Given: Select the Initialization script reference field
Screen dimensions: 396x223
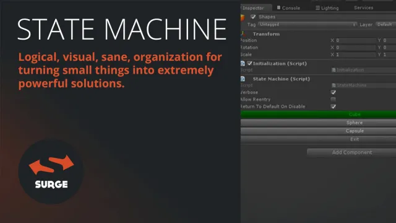Looking at the screenshot, I should click(364, 70).
